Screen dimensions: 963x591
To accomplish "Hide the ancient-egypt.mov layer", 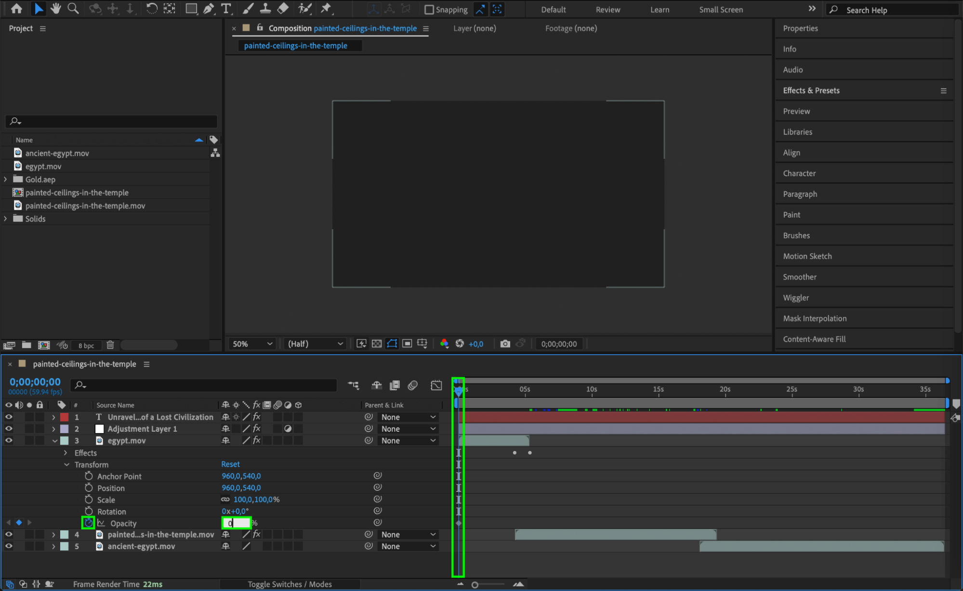I will 9,546.
